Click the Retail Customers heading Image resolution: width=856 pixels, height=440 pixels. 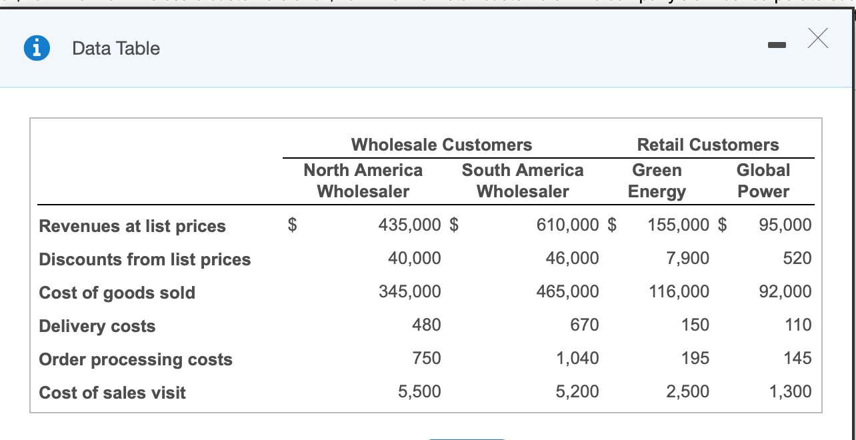coord(708,145)
